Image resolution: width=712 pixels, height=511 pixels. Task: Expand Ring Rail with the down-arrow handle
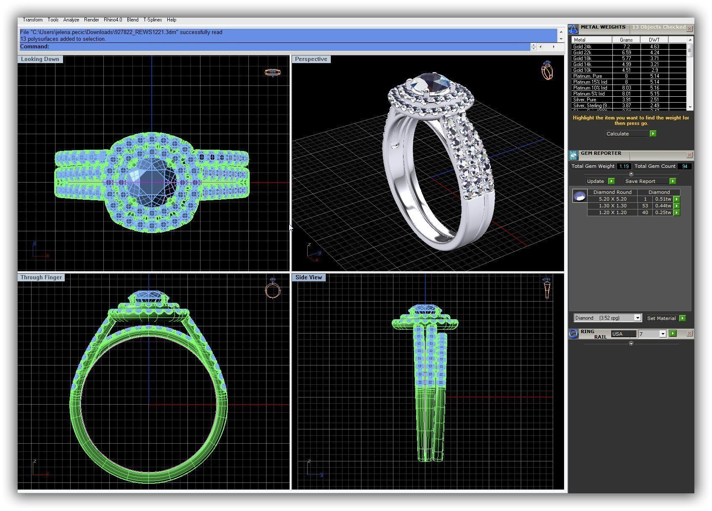coord(630,344)
